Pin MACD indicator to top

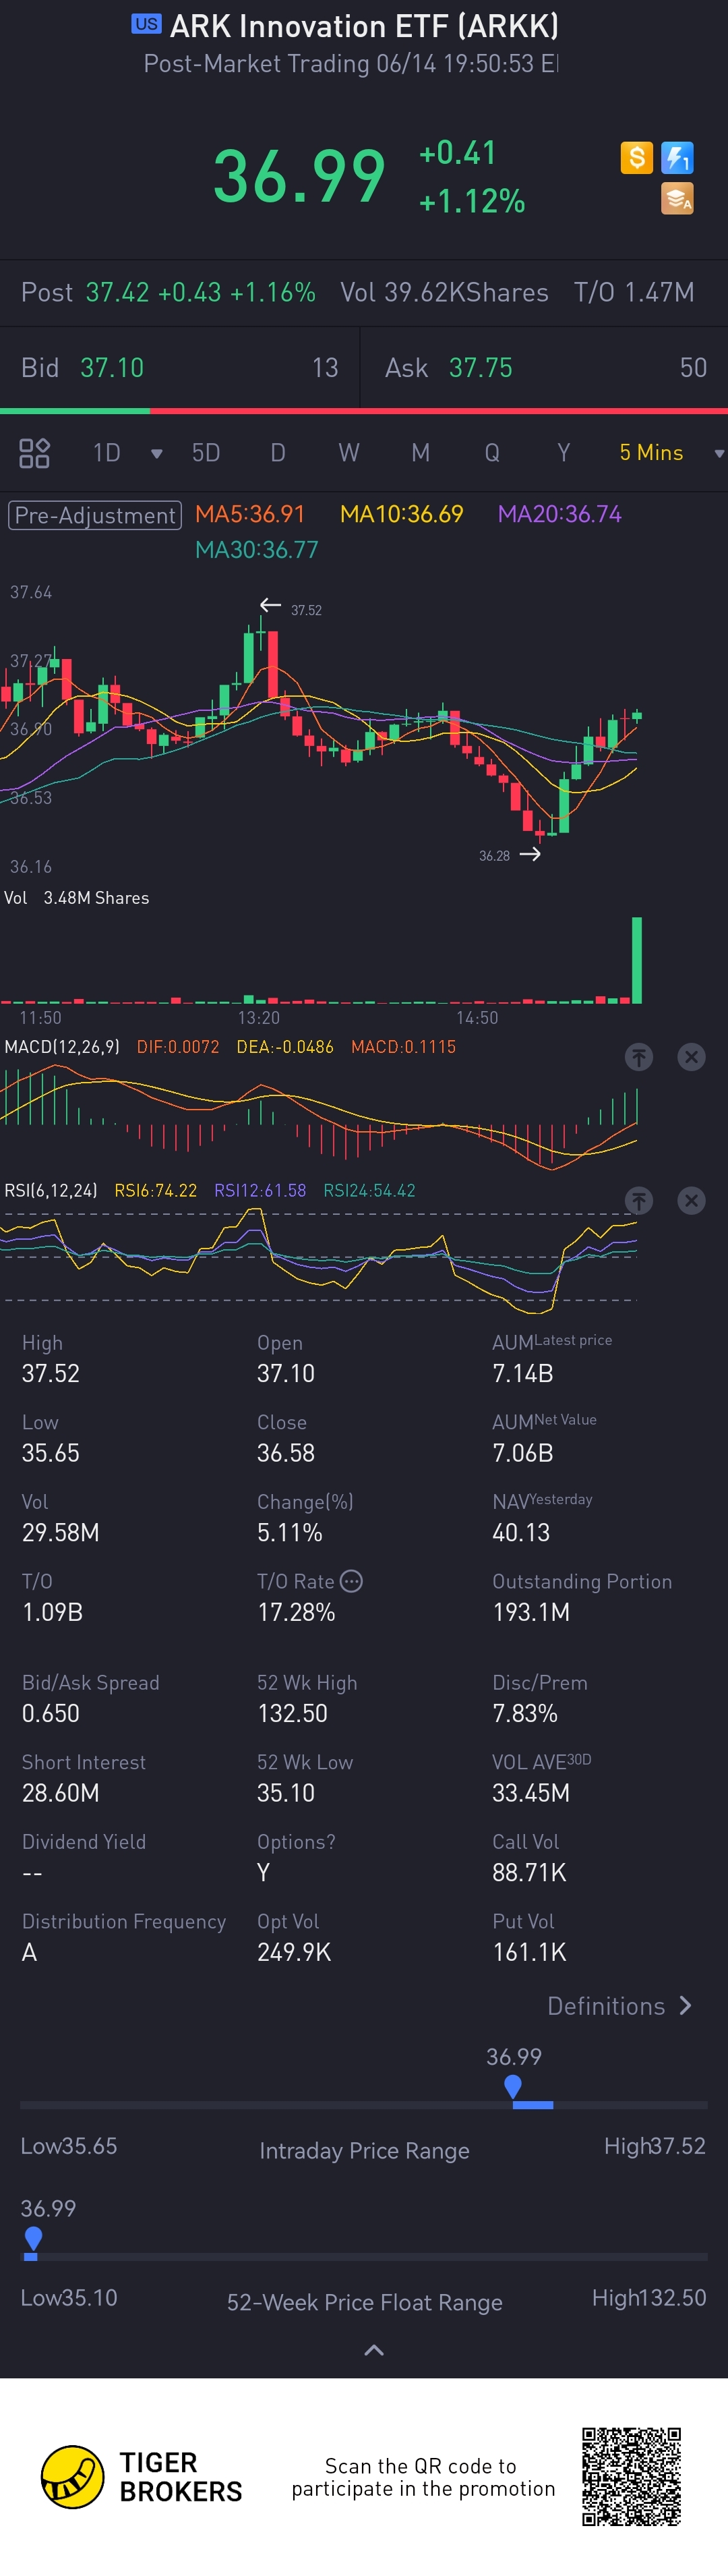[639, 1056]
